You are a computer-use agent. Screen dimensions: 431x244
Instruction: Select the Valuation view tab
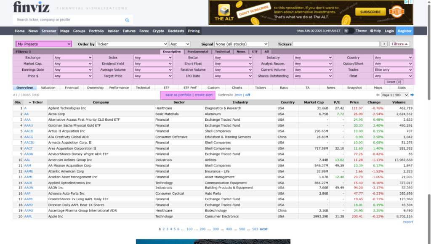coord(48,88)
